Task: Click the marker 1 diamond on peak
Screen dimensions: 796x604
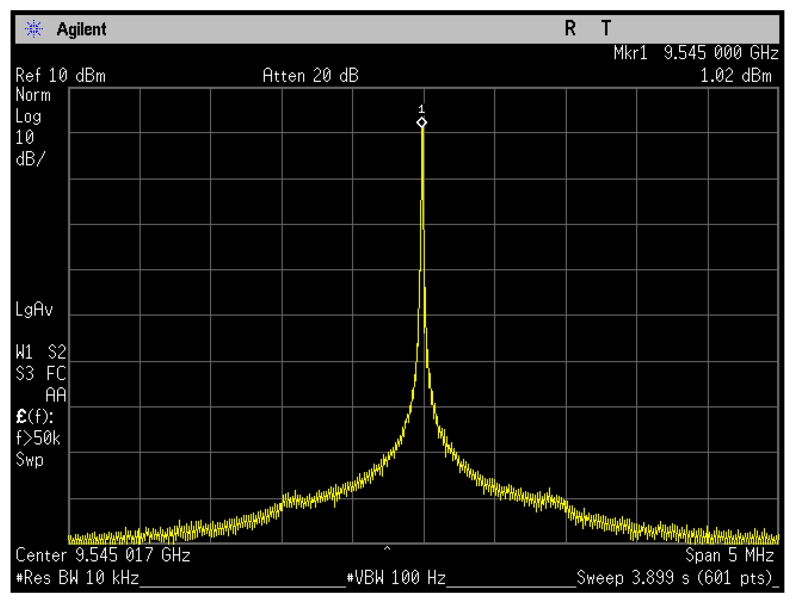Action: [x=422, y=123]
